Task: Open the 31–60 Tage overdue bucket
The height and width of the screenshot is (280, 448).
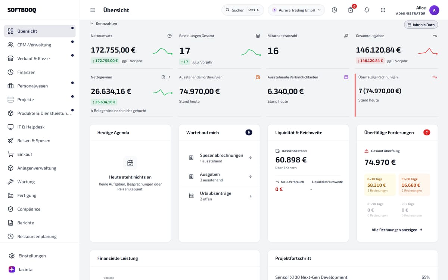Action: coord(414,185)
